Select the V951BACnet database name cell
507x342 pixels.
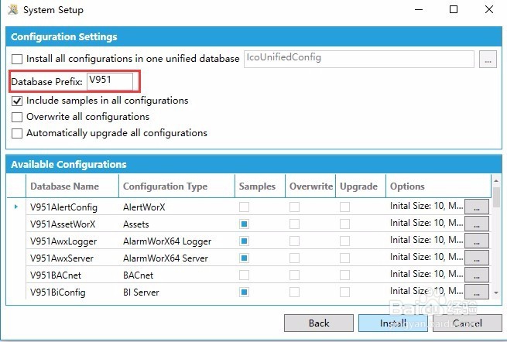[73, 275]
